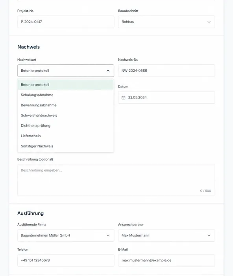The image size is (233, 276).
Task: Select Betonierprotokoll option in the list
Action: 66,85
